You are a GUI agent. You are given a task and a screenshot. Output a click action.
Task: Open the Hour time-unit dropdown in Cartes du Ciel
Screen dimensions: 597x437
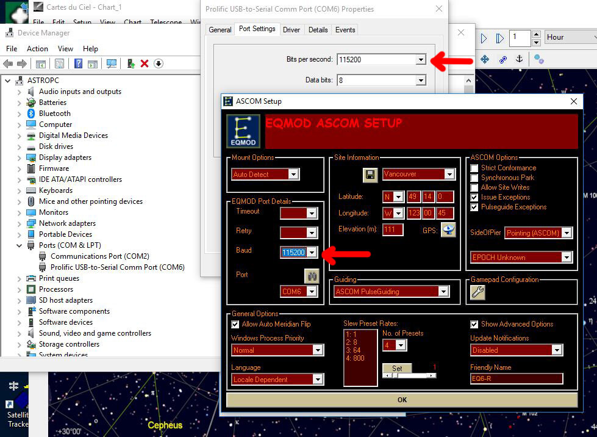pos(571,37)
